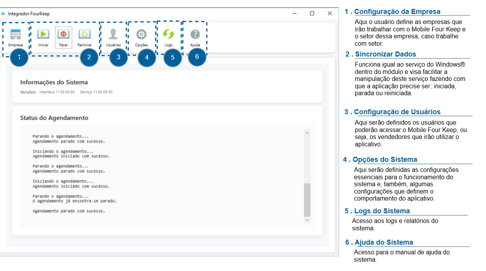Stop the service with Parar

coord(63,34)
